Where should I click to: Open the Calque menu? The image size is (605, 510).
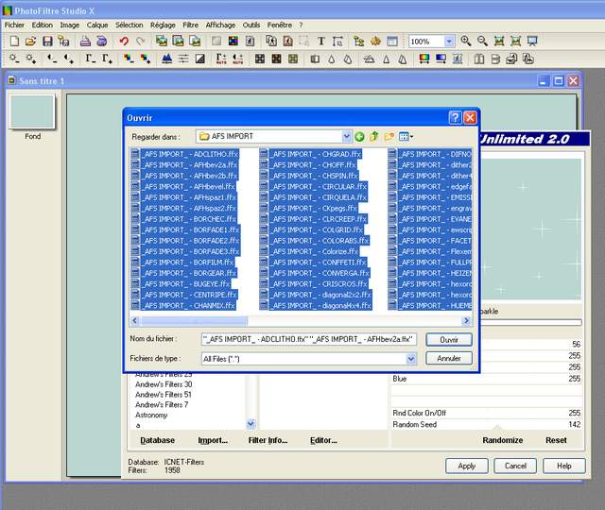97,25
